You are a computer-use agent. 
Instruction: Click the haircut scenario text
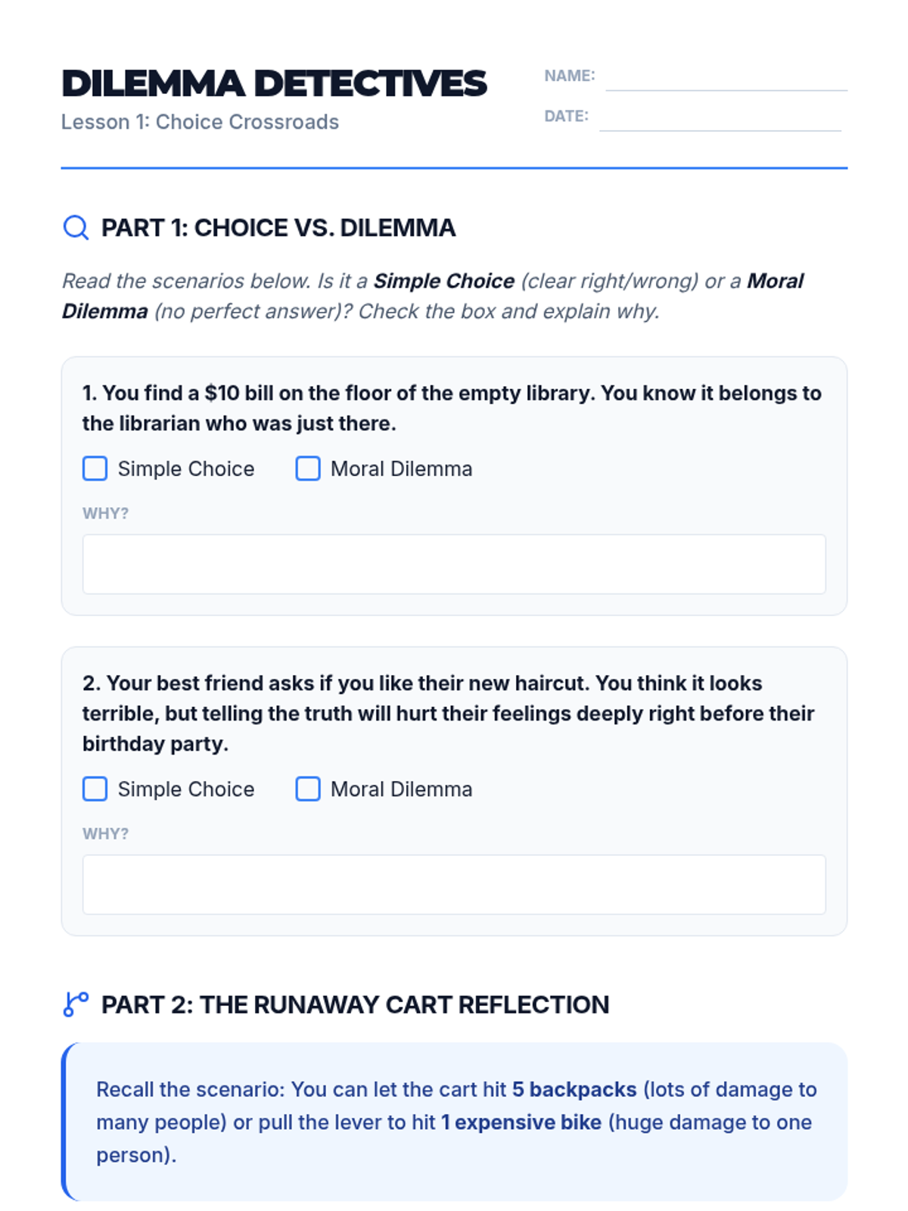(449, 713)
